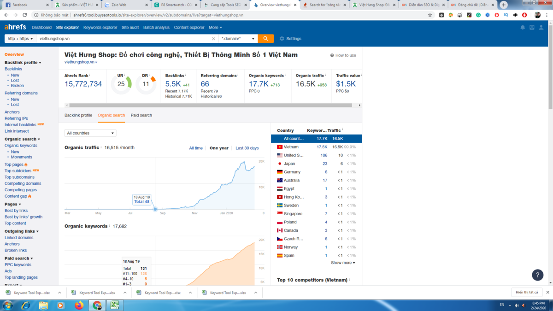This screenshot has height=311, width=553.
Task: Click the orange search magnifier button
Action: click(x=265, y=39)
